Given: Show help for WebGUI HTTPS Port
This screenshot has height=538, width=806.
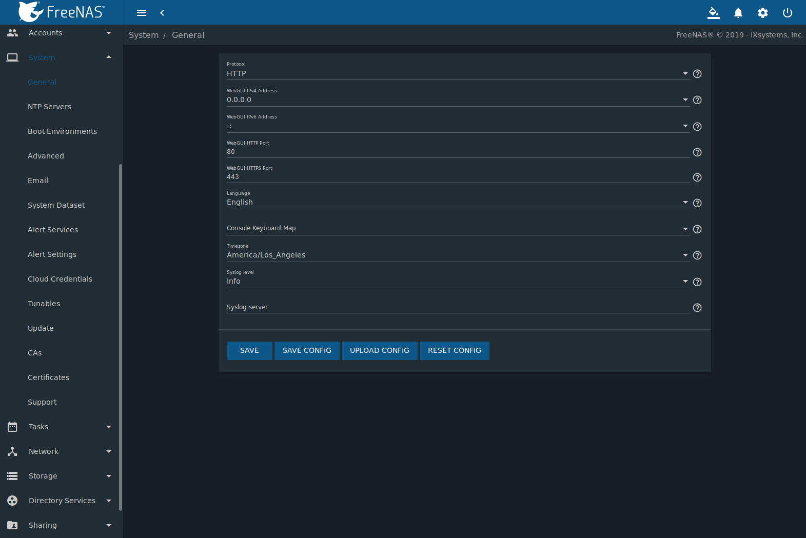Looking at the screenshot, I should click(697, 177).
